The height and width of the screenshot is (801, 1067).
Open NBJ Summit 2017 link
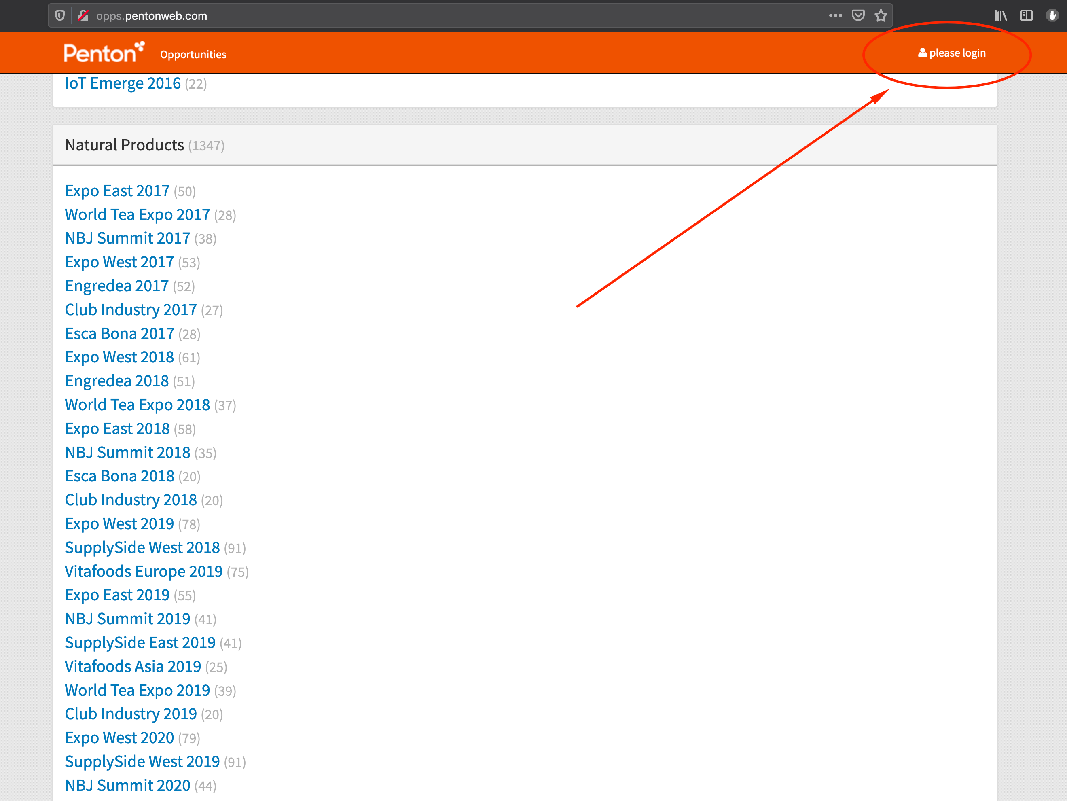[x=127, y=238]
